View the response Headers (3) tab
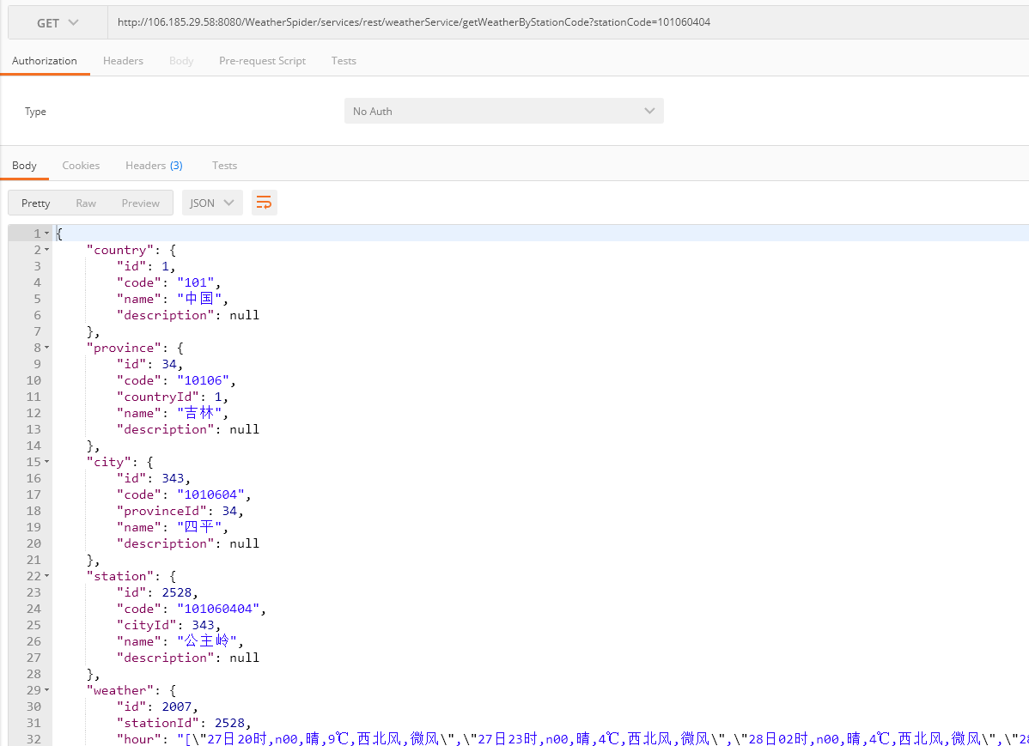This screenshot has width=1029, height=746. [154, 165]
